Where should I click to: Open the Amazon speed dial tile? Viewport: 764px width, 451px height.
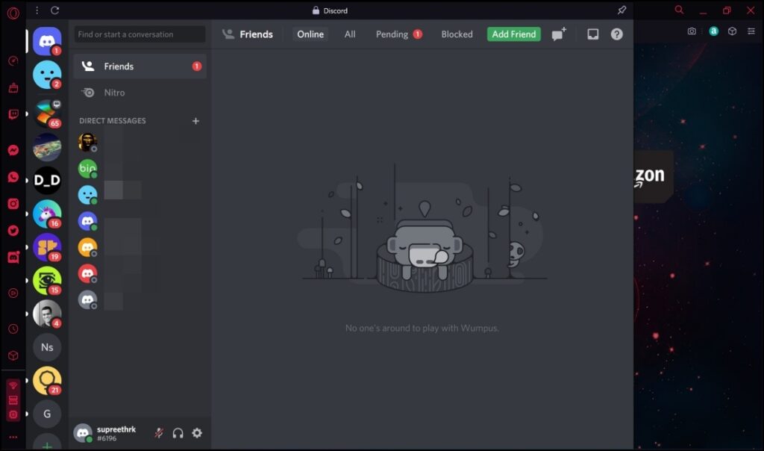click(x=654, y=176)
